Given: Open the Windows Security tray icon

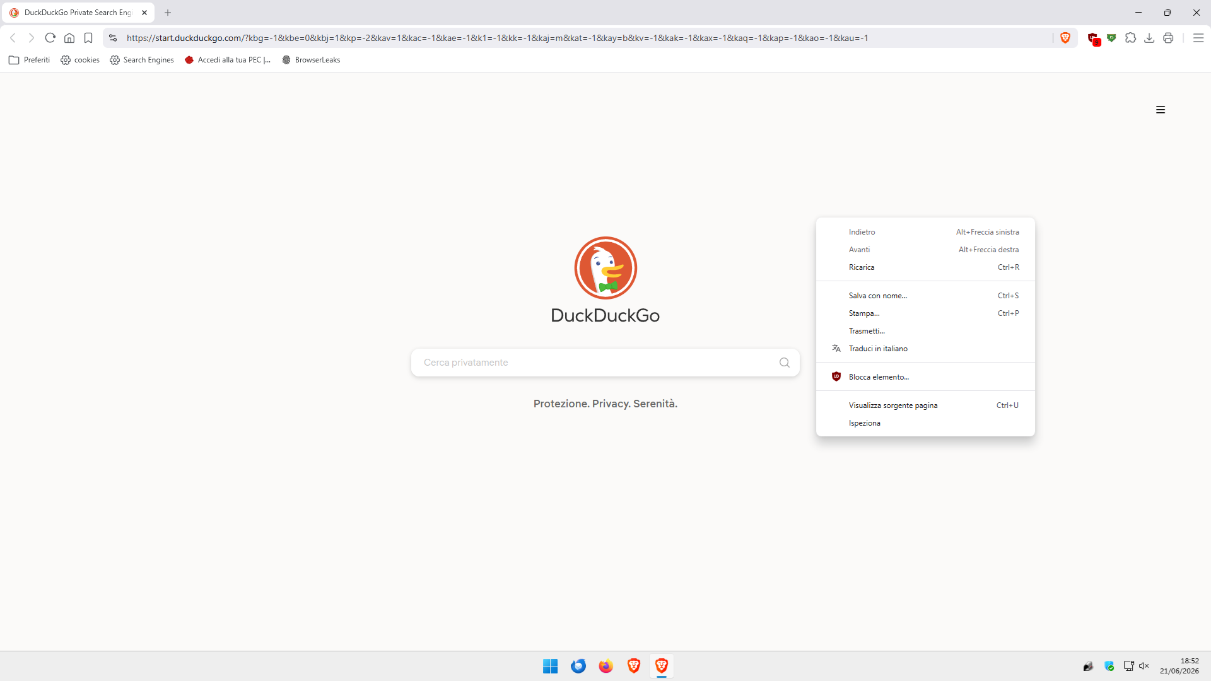Looking at the screenshot, I should click(1109, 666).
